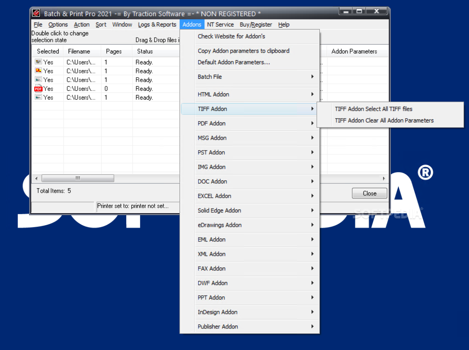Click the horizontal scrollbar thumb
The width and height of the screenshot is (469, 350).
(78, 178)
